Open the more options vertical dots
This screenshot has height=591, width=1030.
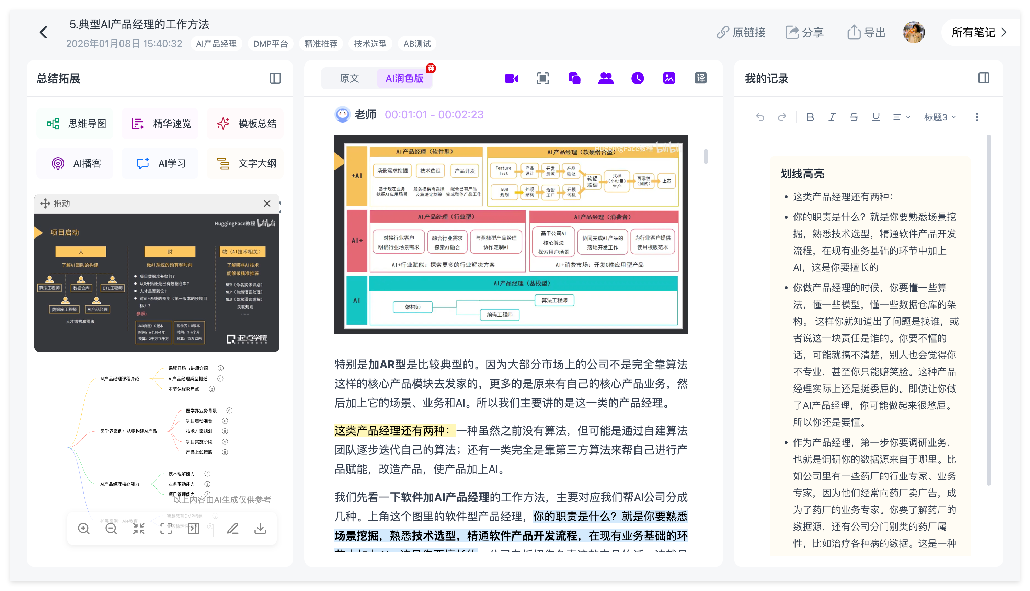(x=977, y=118)
